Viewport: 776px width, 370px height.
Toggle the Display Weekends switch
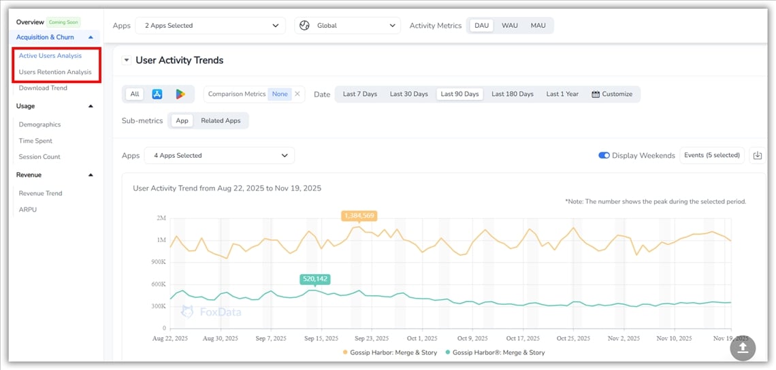(604, 156)
